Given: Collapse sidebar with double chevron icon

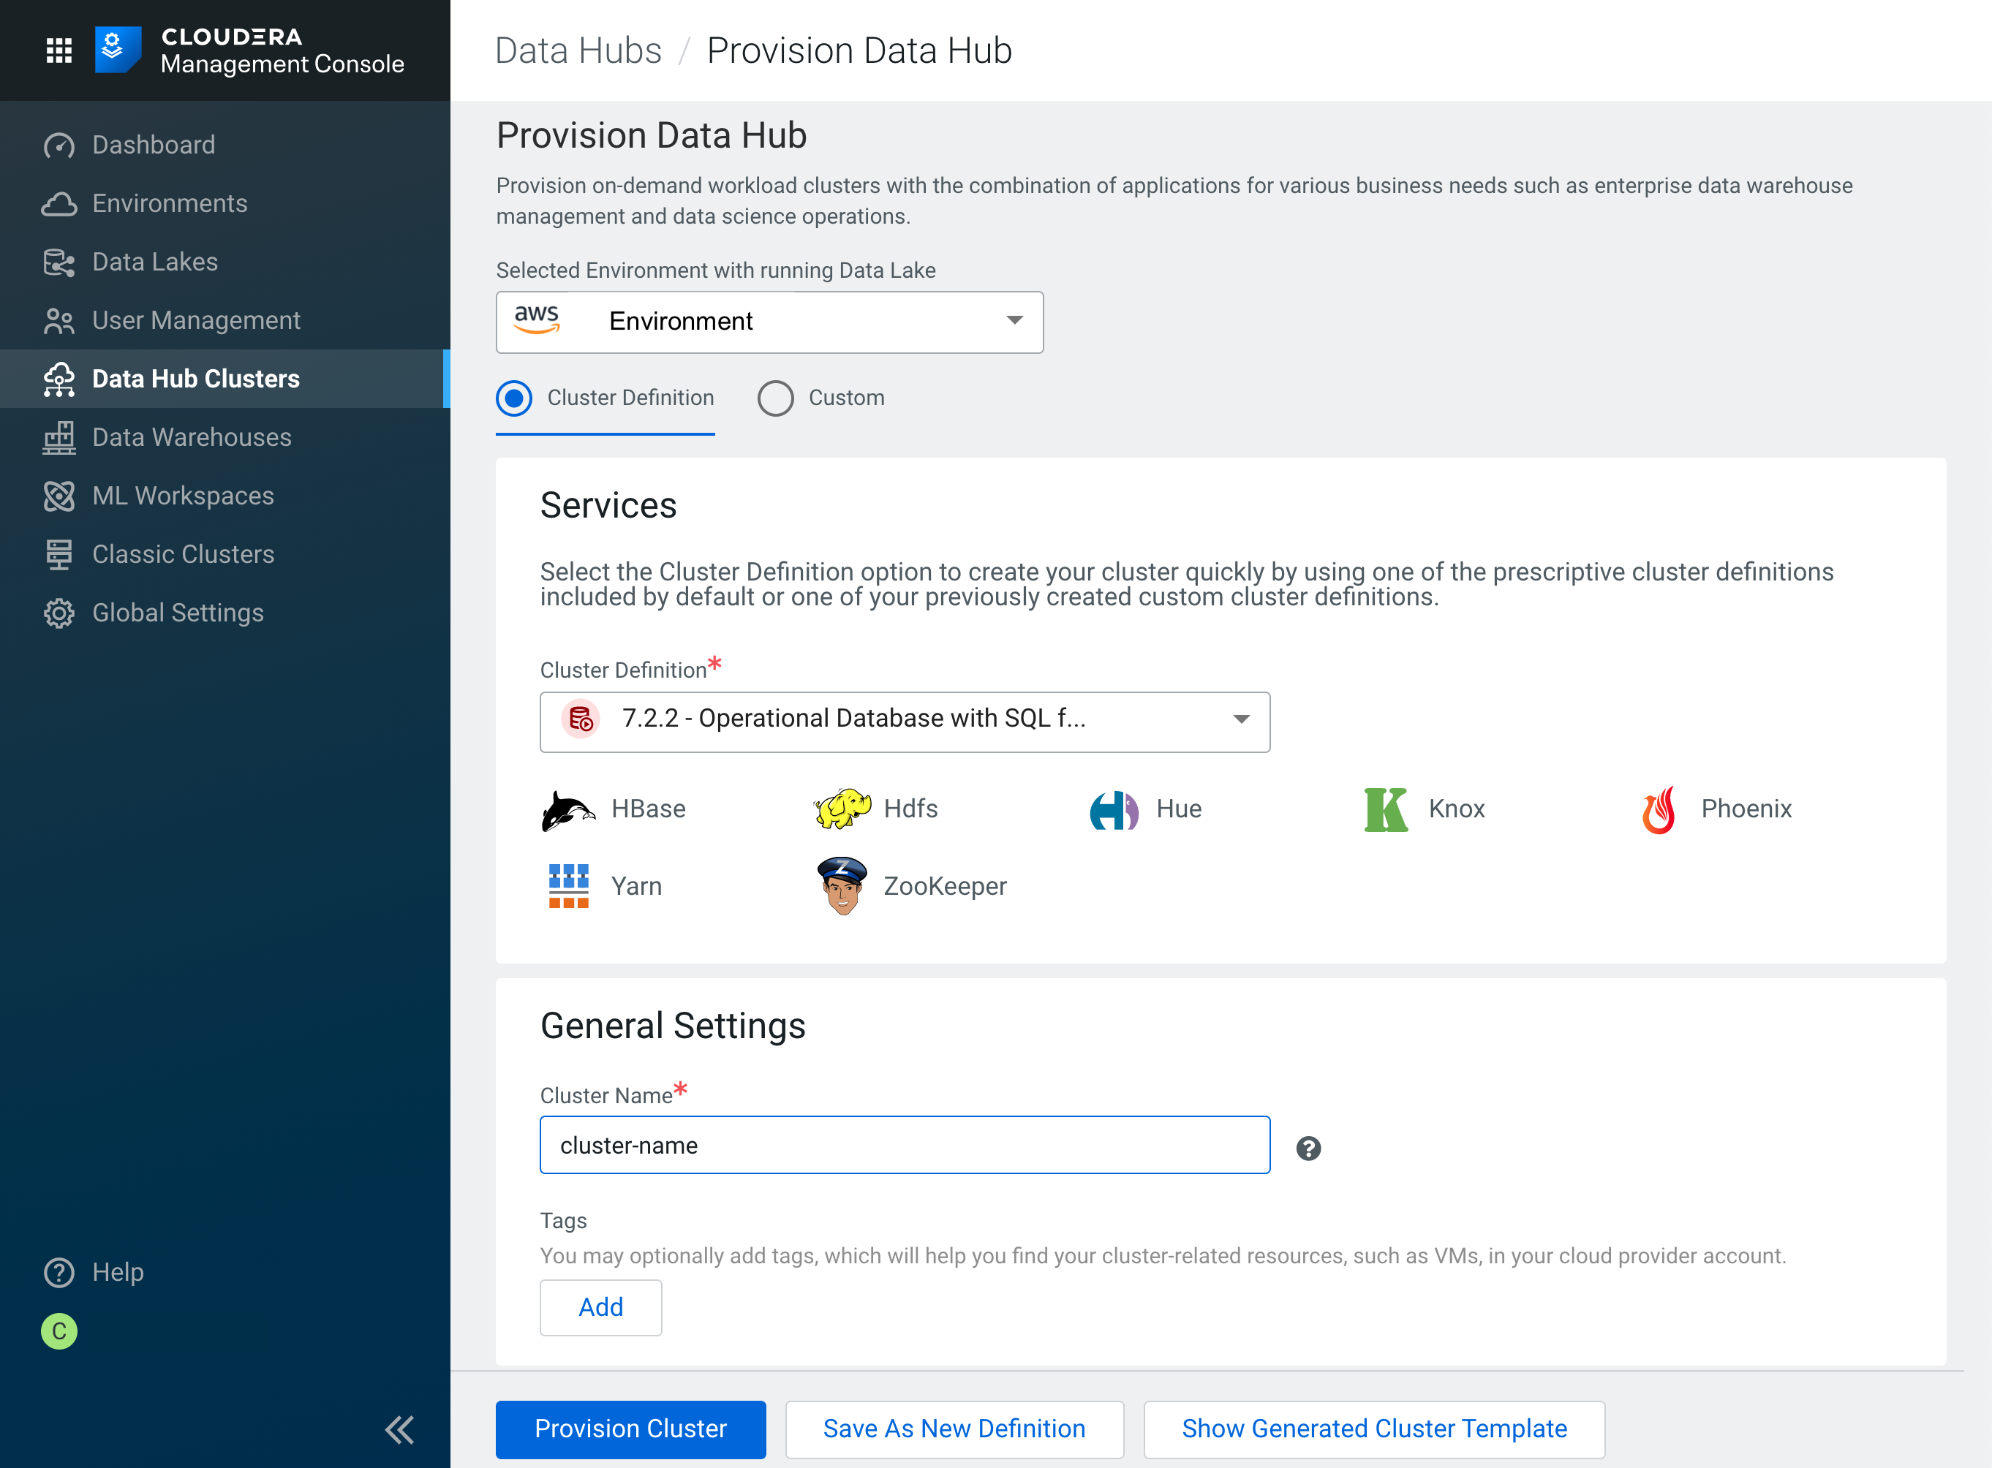Looking at the screenshot, I should point(399,1429).
